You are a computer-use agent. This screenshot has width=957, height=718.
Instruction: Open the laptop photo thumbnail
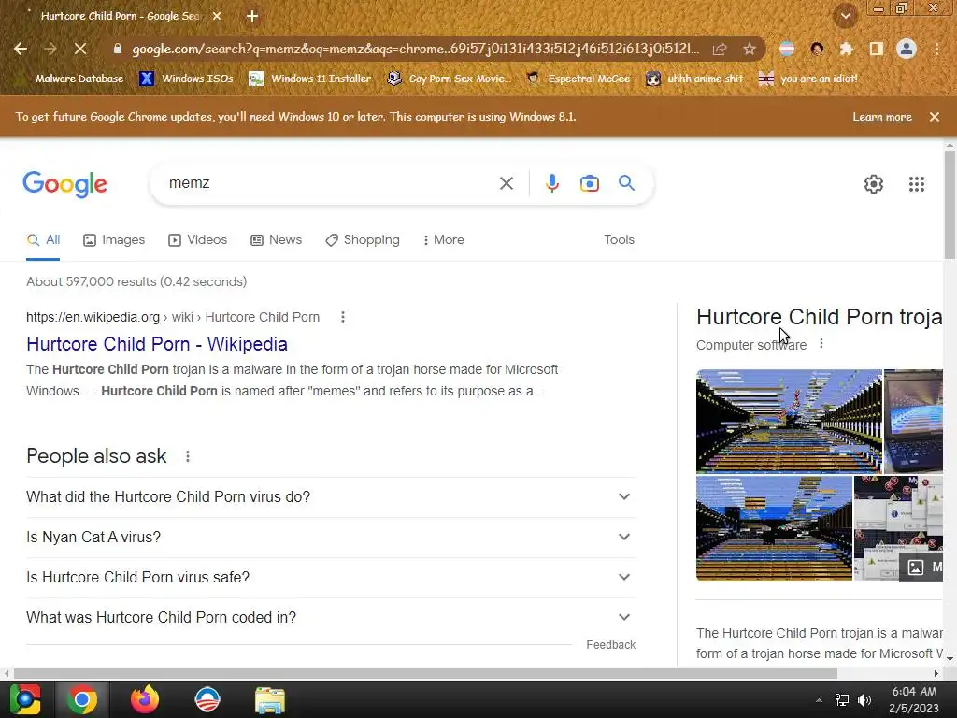[x=913, y=422]
